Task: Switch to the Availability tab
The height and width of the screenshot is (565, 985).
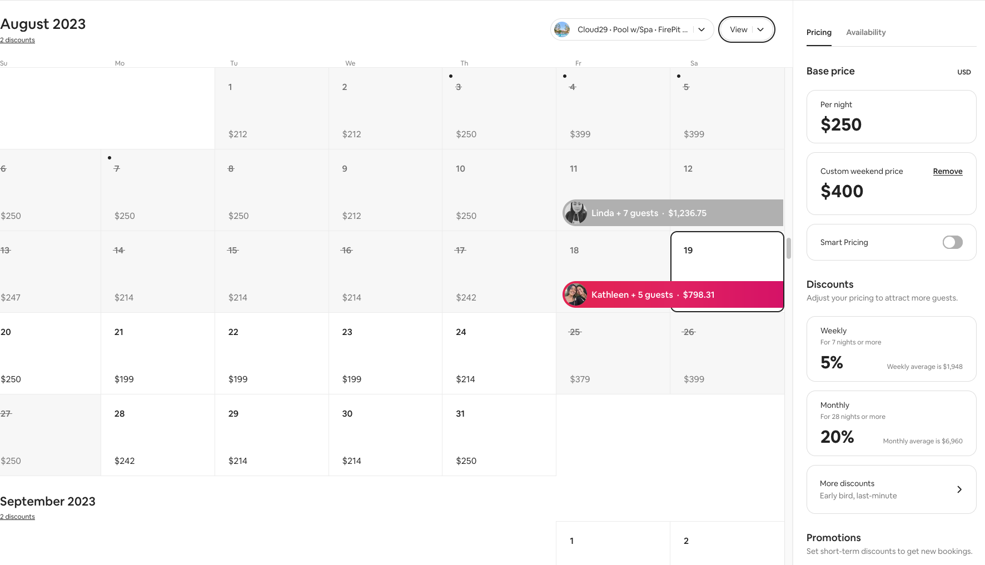Action: 865,32
